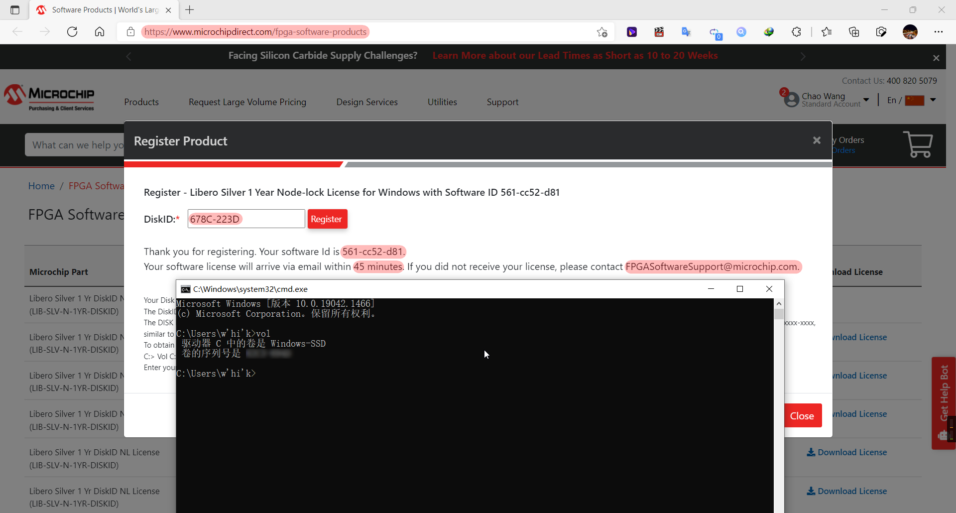This screenshot has height=513, width=956.
Task: Open browser Settings and more menu
Action: click(939, 32)
